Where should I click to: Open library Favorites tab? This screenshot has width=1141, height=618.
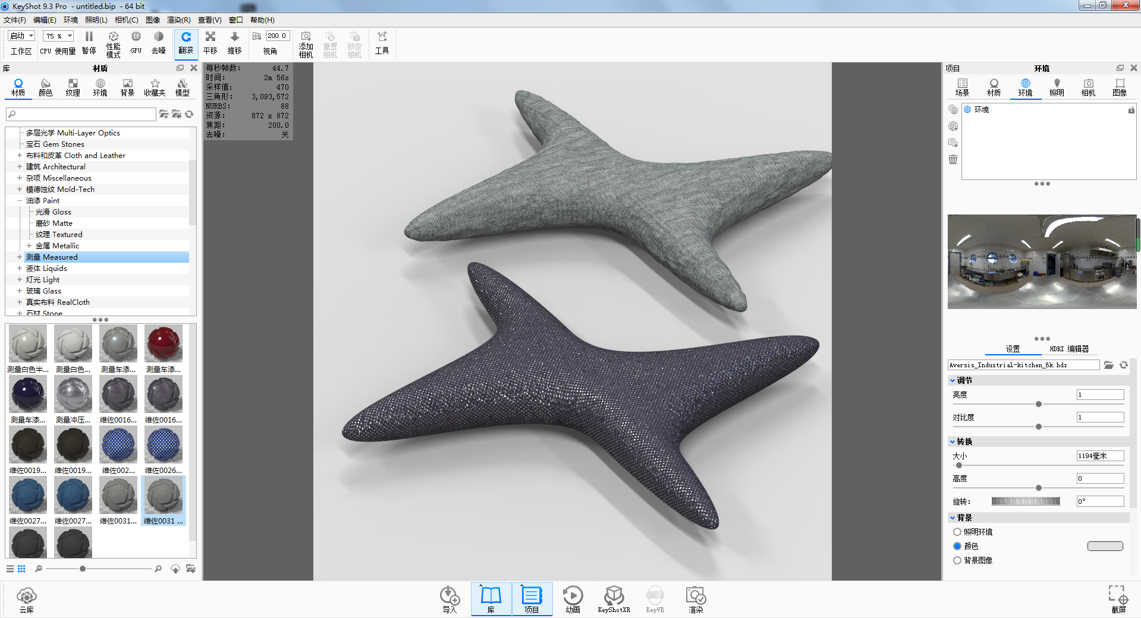(x=155, y=87)
